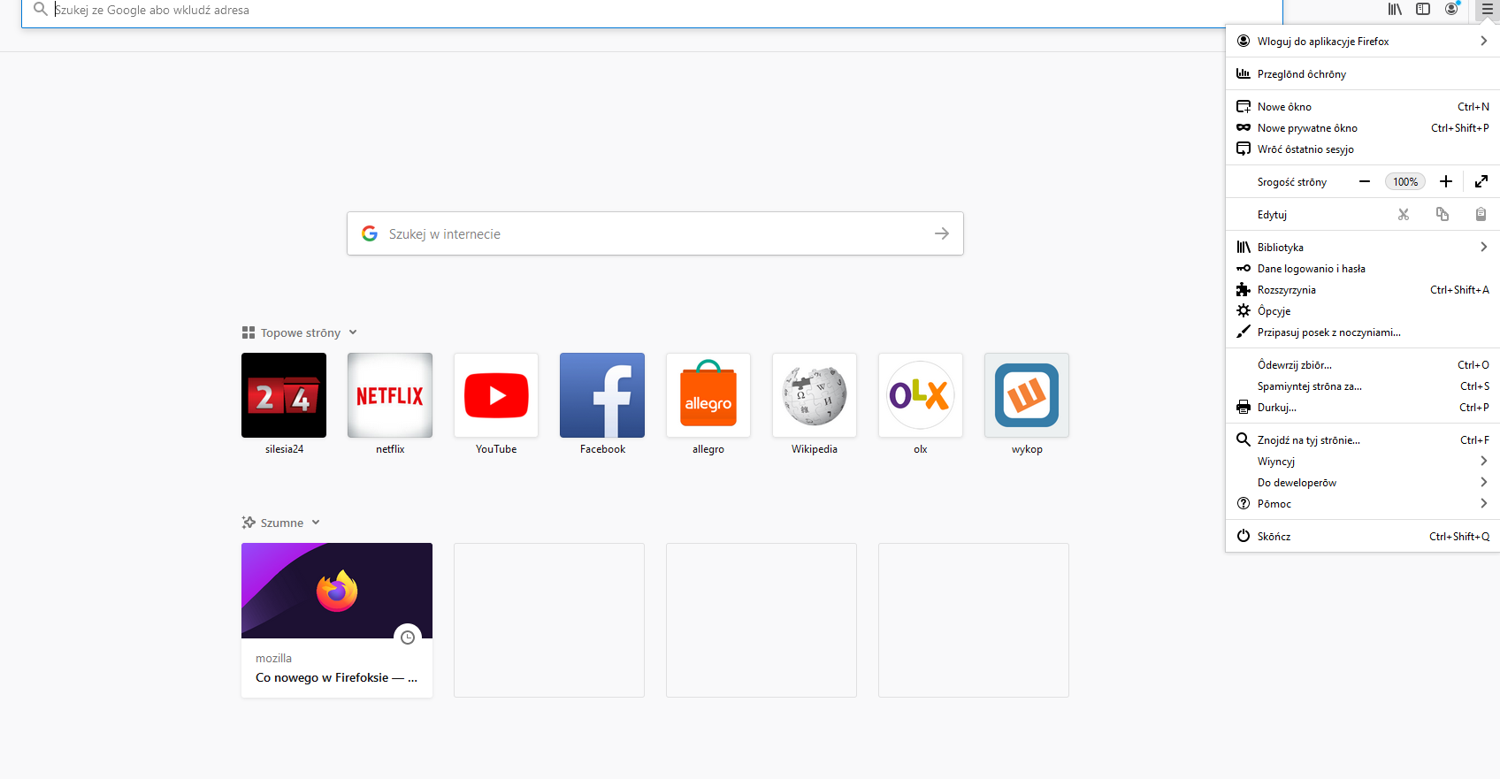Select Ōdewrzij zbiōr menu item
Screen dimensions: 1500x779
click(1362, 365)
